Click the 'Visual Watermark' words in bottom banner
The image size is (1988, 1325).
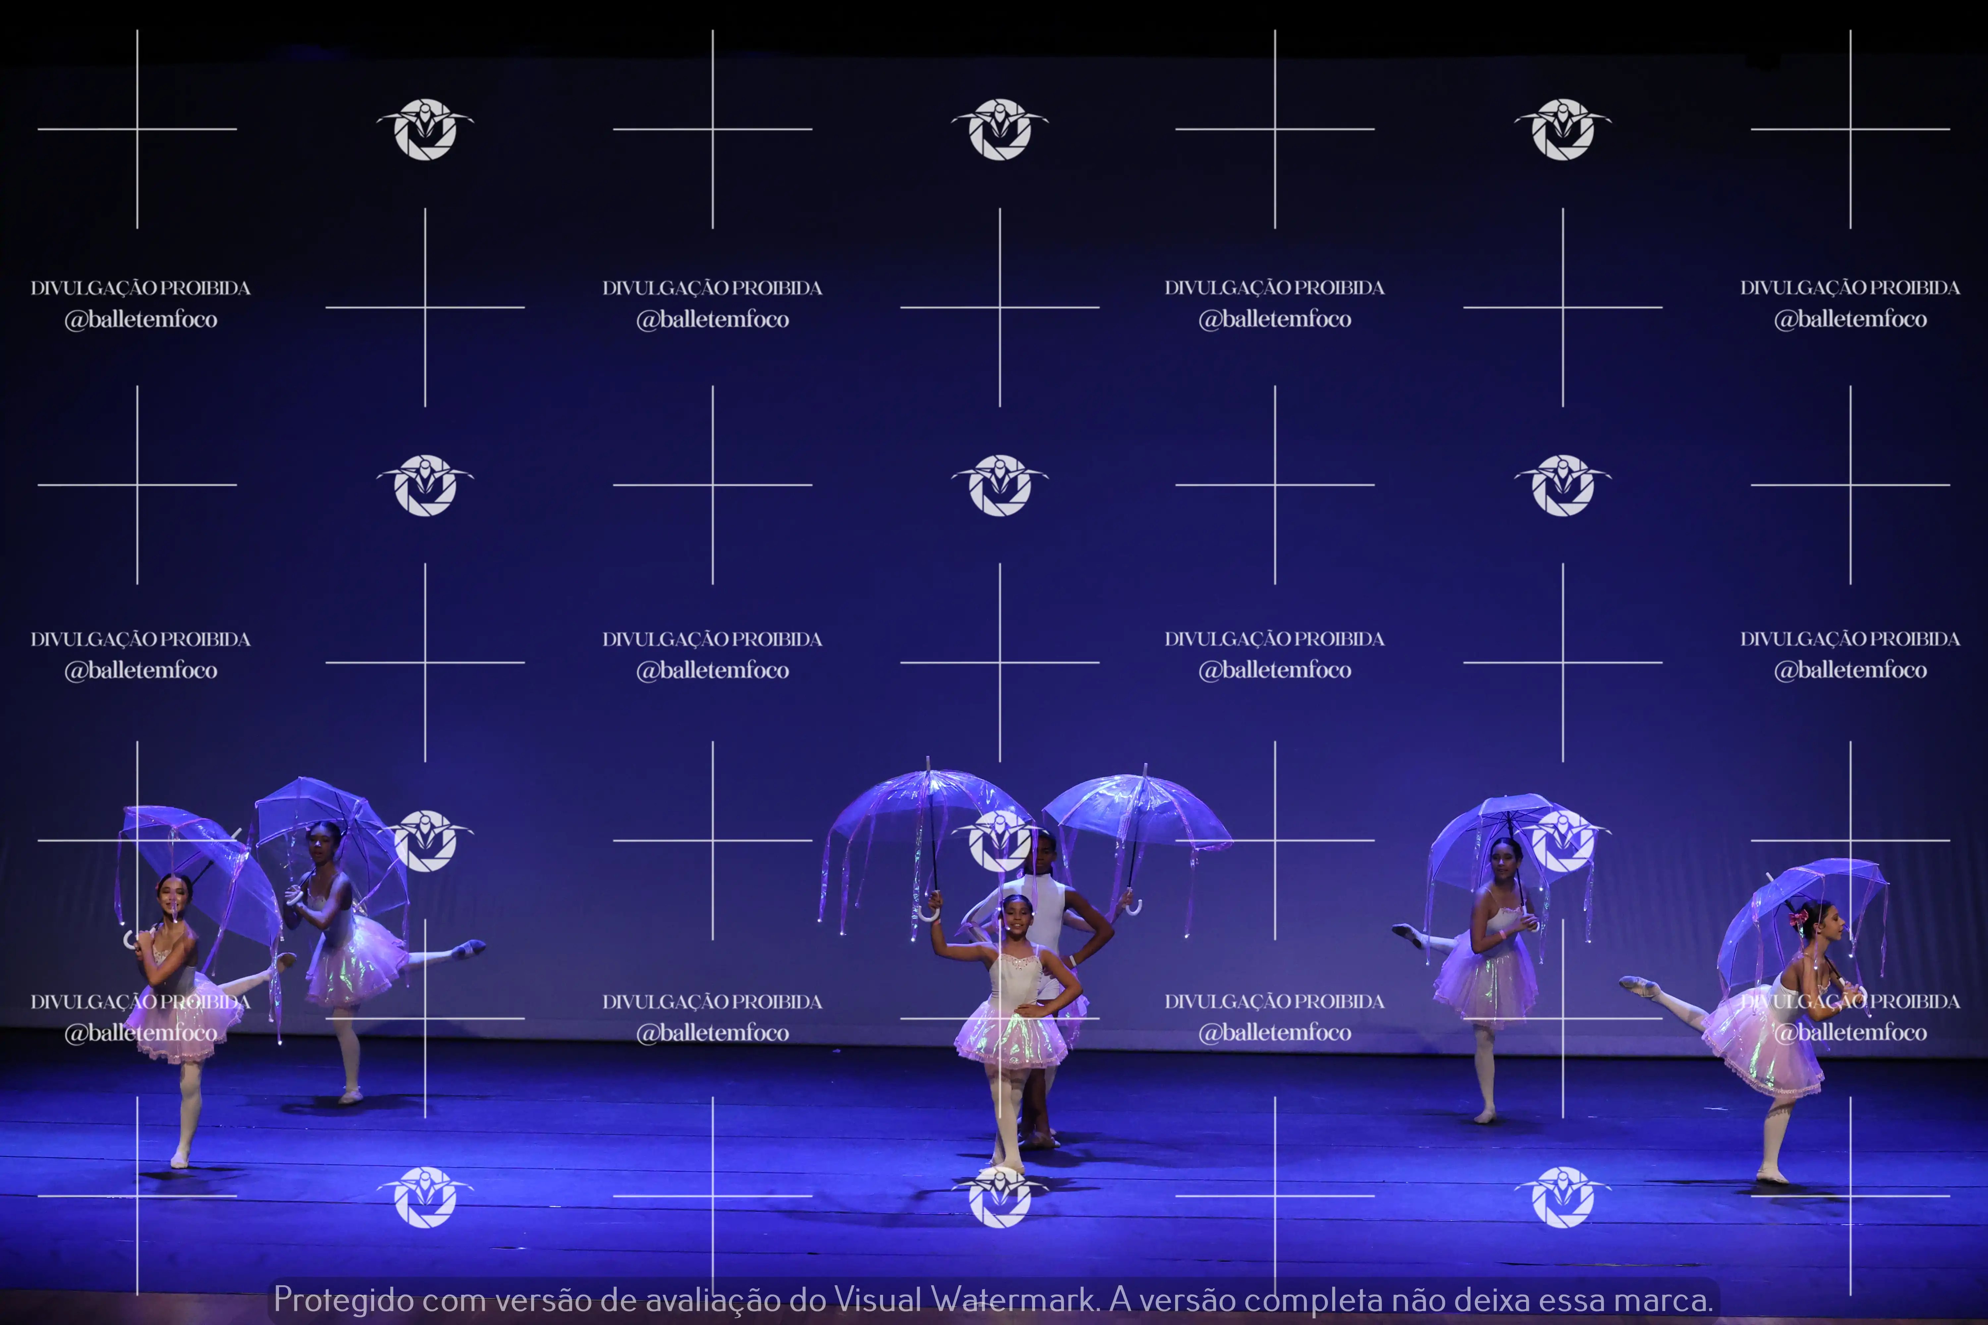point(964,1299)
